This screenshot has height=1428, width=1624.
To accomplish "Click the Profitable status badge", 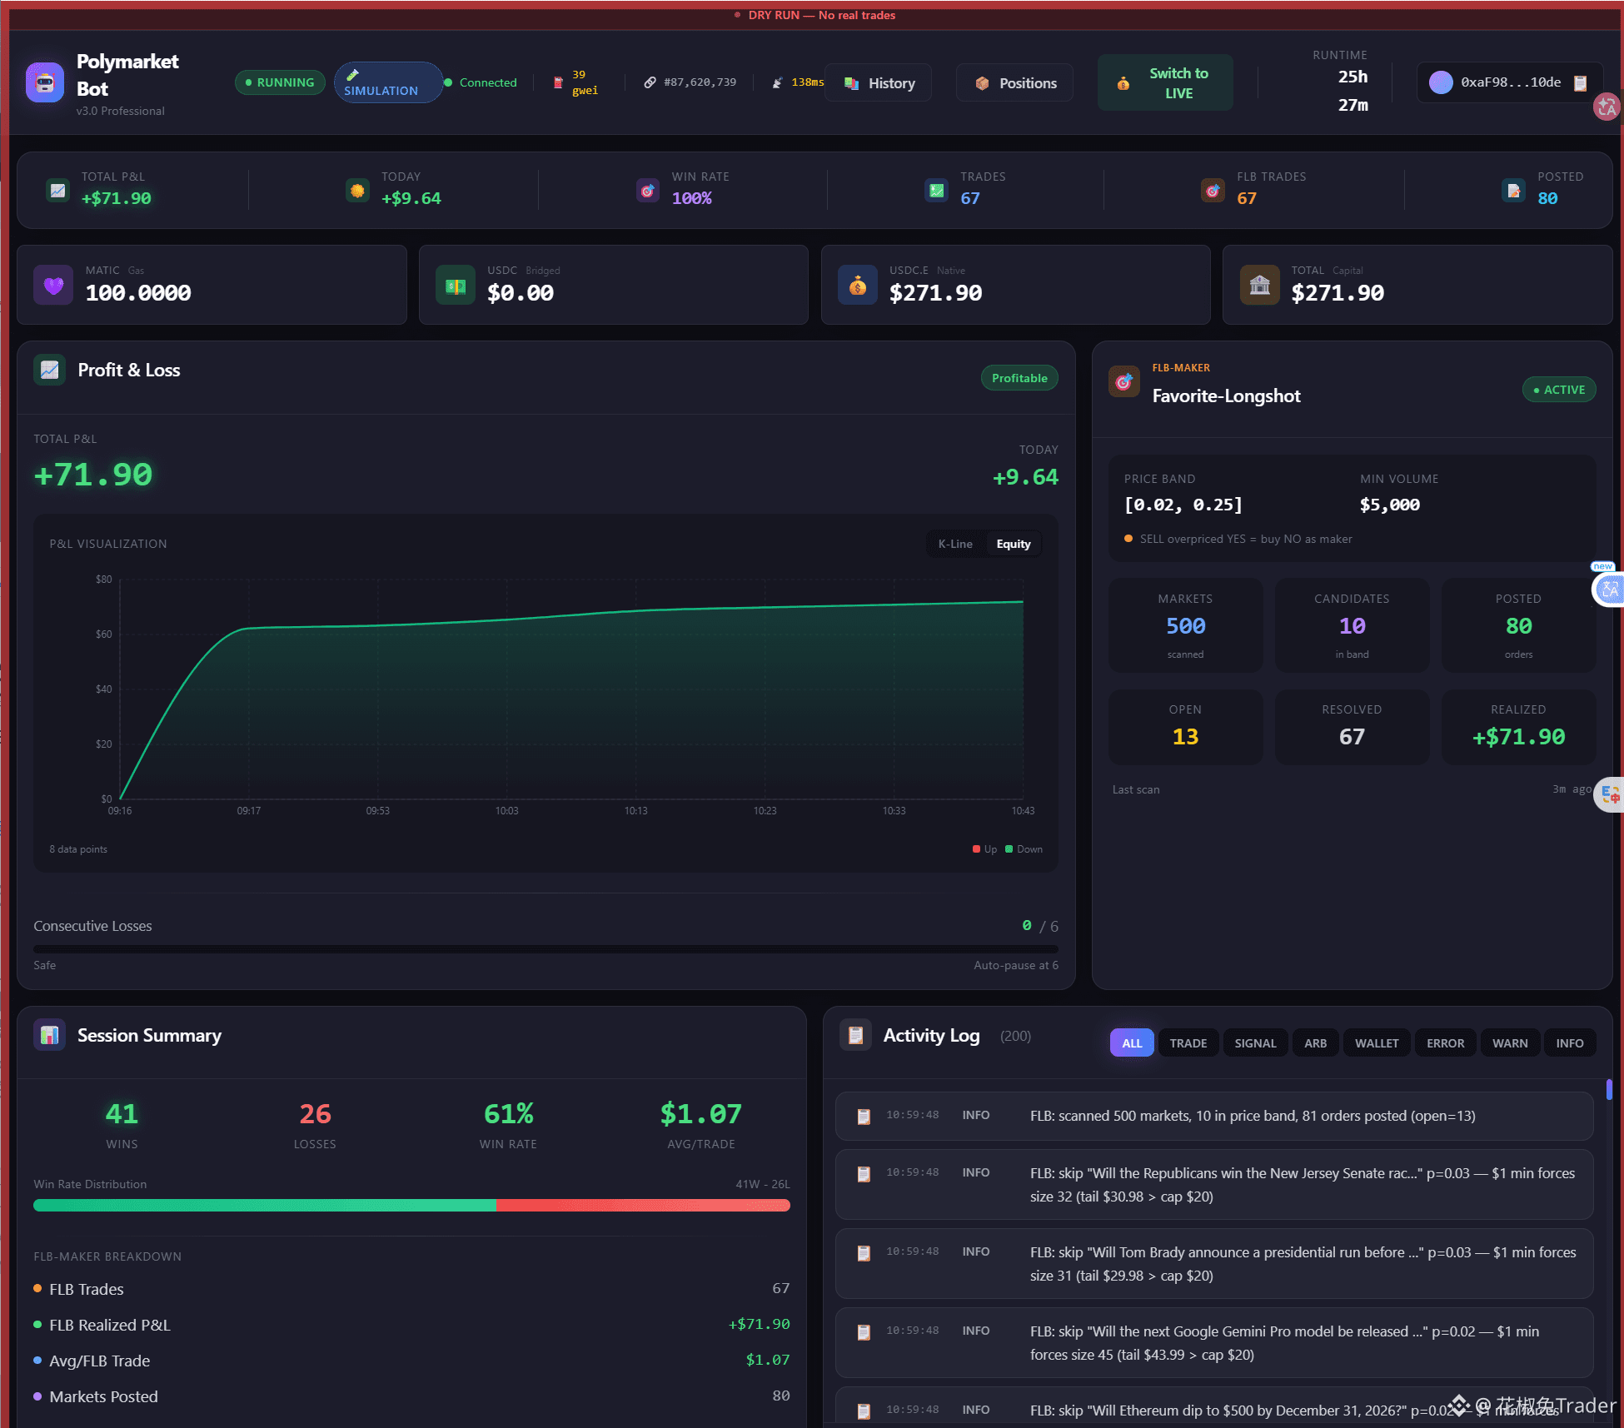I will coord(1019,378).
